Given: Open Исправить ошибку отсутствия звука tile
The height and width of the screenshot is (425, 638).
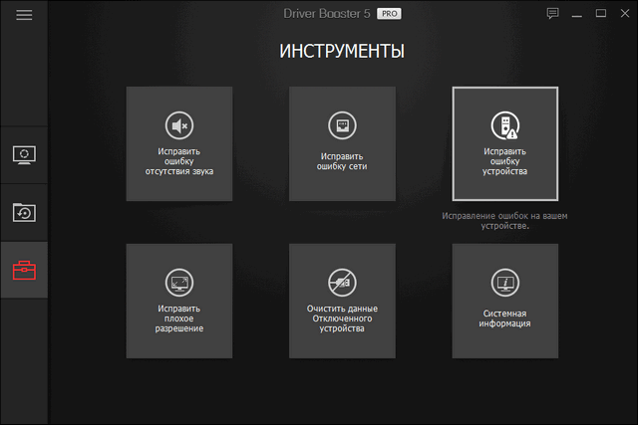Looking at the screenshot, I should (x=179, y=144).
